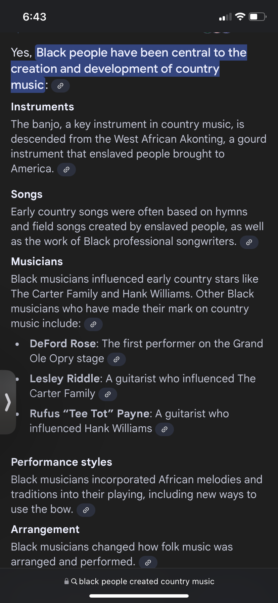Tap link icon after 'music include:'
This screenshot has height=603, width=278.
click(x=93, y=324)
